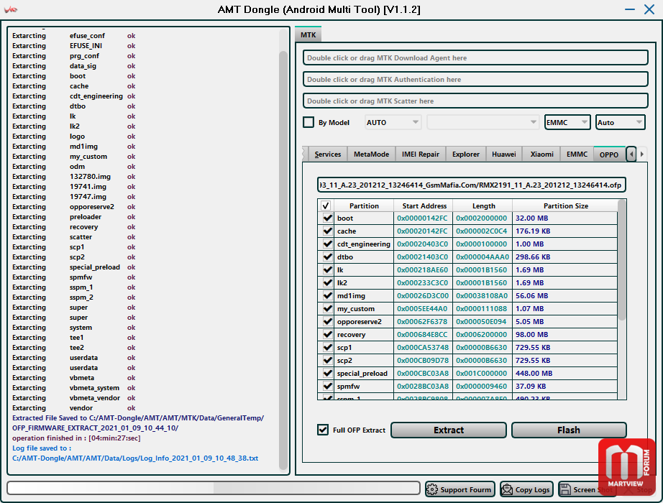Toggle the Full OFP Extract checkbox

[323, 430]
